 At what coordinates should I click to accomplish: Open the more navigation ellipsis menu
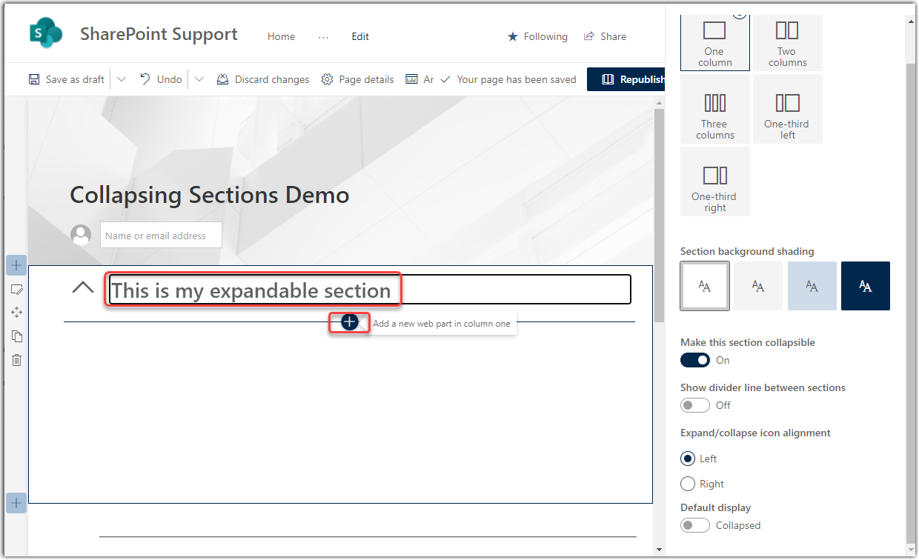point(323,36)
